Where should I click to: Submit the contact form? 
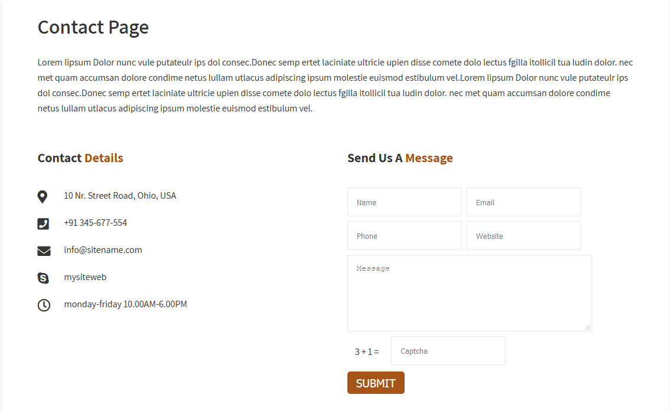[x=376, y=383]
